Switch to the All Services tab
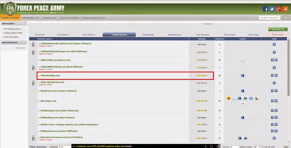This screenshot has height=148, width=291. pos(40,35)
